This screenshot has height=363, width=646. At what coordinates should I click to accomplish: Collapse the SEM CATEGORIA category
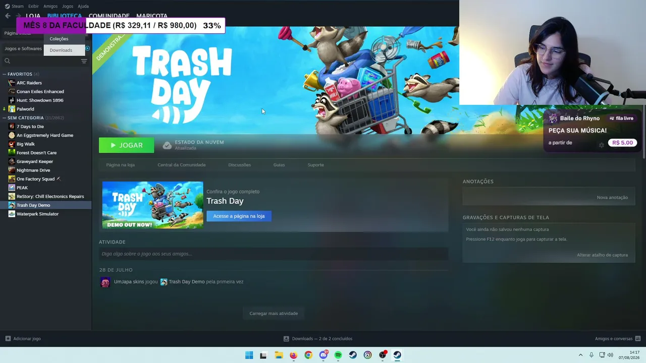[5, 118]
